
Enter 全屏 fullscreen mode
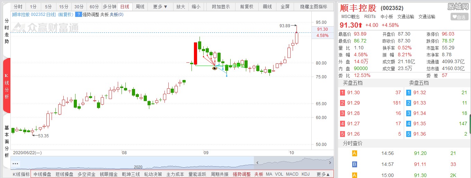click(x=285, y=7)
